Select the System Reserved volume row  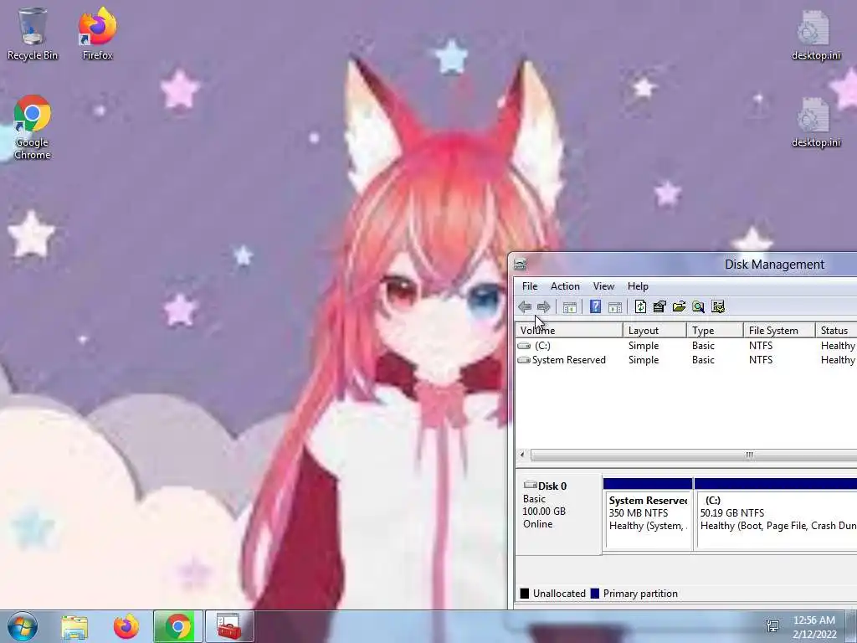click(686, 360)
